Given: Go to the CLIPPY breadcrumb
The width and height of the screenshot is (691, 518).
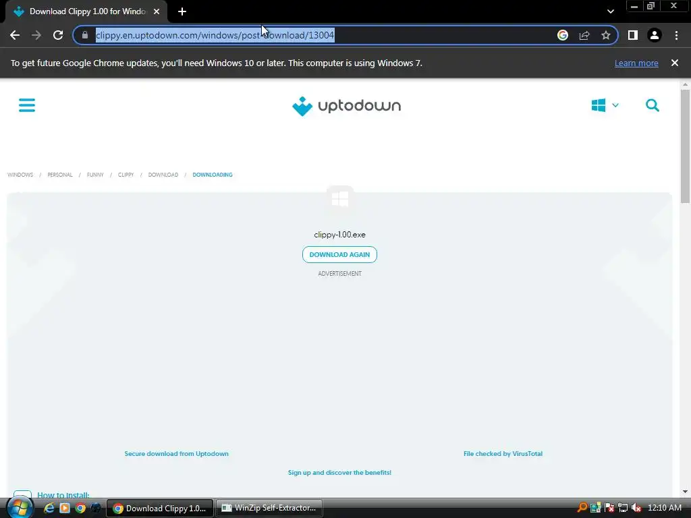Looking at the screenshot, I should coord(126,175).
